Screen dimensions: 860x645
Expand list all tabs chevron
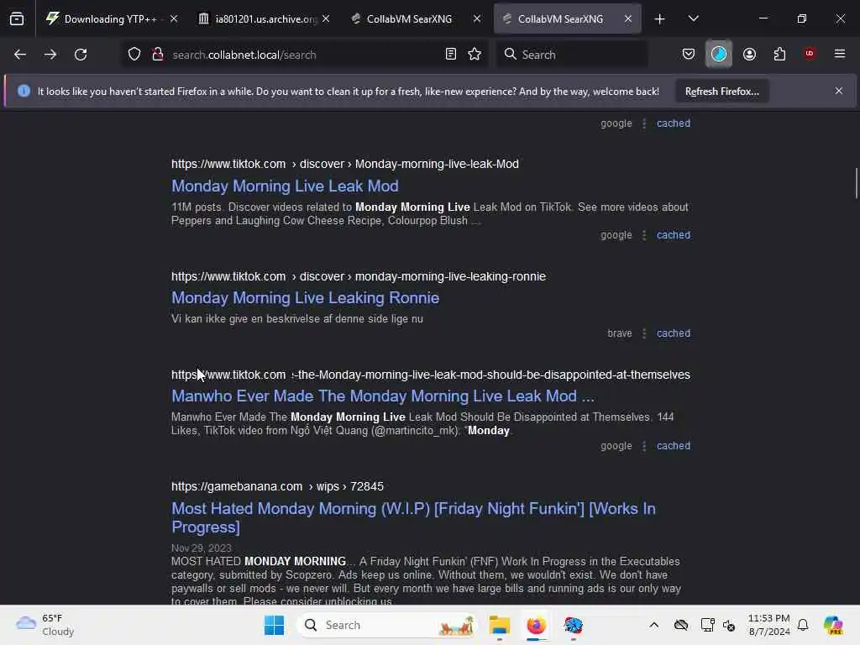693,18
